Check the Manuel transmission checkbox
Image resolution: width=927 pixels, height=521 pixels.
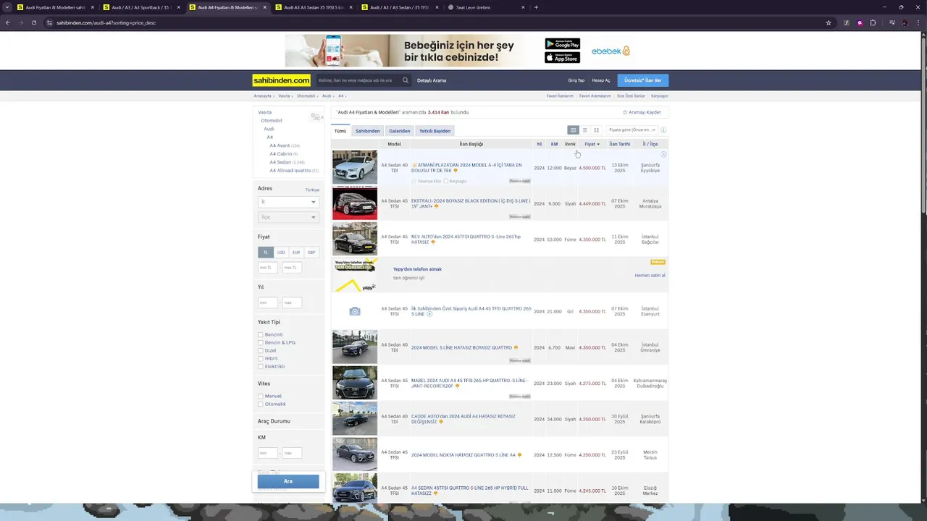[x=261, y=397]
